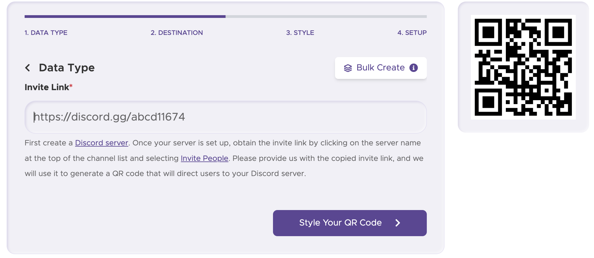
Task: Click the info icon next to Bulk Create
Action: point(413,68)
